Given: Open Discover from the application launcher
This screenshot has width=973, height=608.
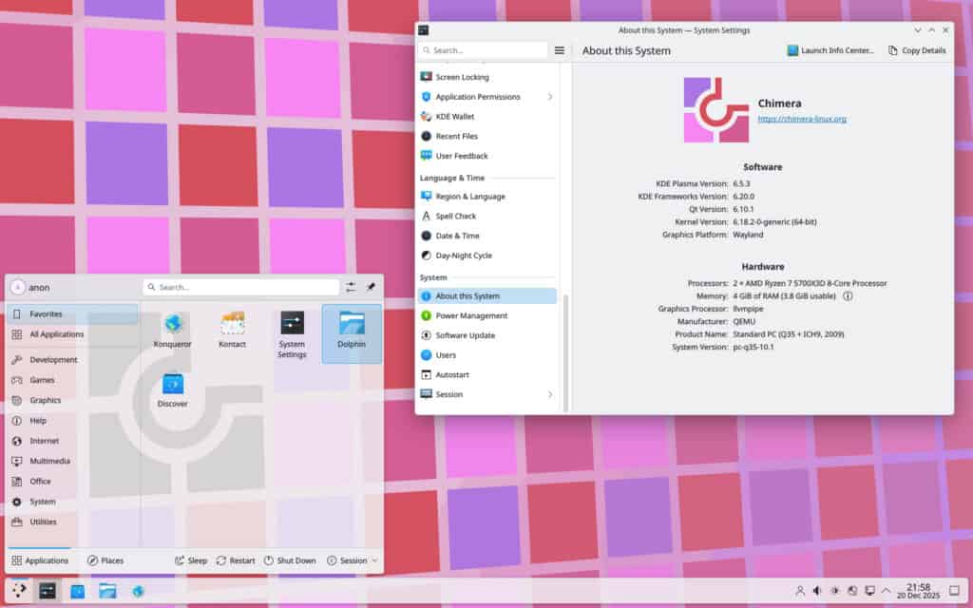Looking at the screenshot, I should pyautogui.click(x=172, y=388).
